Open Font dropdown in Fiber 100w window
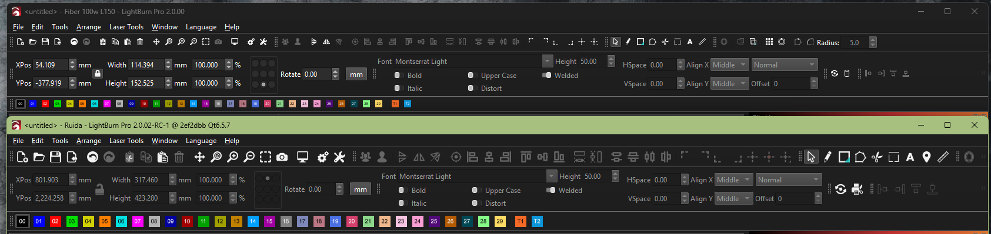The width and height of the screenshot is (991, 234). [x=474, y=61]
